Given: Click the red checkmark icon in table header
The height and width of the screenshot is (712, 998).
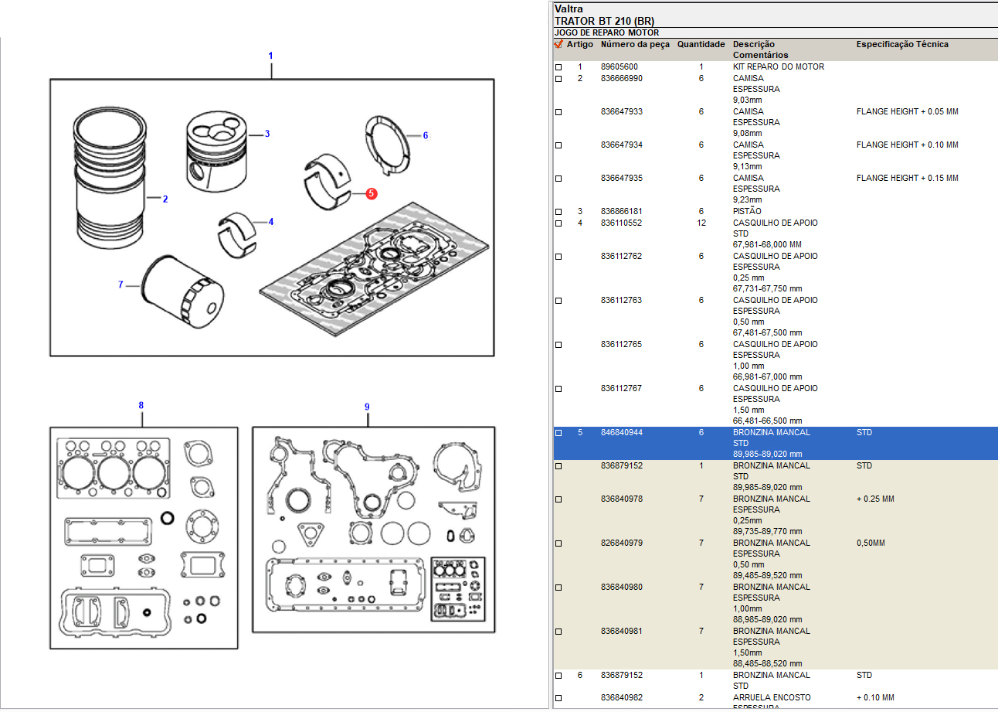Looking at the screenshot, I should (x=558, y=45).
